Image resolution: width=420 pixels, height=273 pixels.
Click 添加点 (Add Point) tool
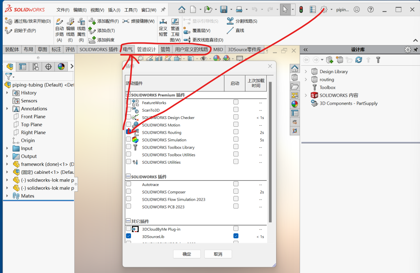tap(102, 31)
